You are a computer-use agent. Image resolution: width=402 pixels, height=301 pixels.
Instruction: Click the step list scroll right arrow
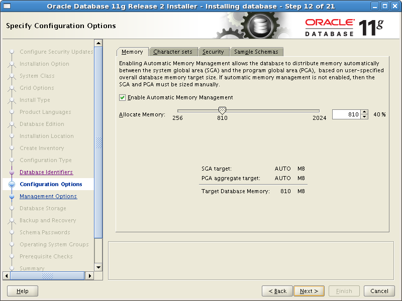point(90,276)
